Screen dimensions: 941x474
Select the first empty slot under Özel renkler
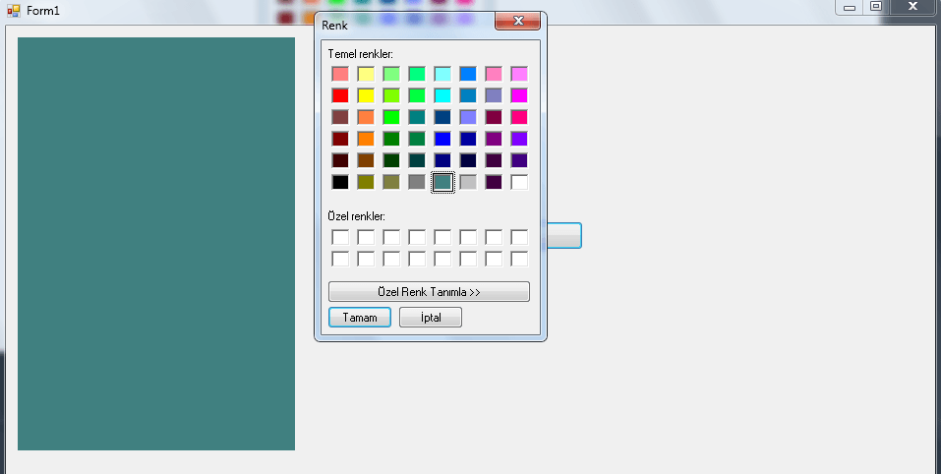click(340, 237)
